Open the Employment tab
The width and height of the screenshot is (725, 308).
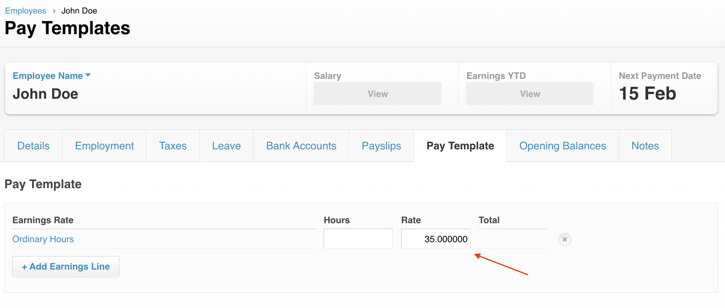point(104,146)
